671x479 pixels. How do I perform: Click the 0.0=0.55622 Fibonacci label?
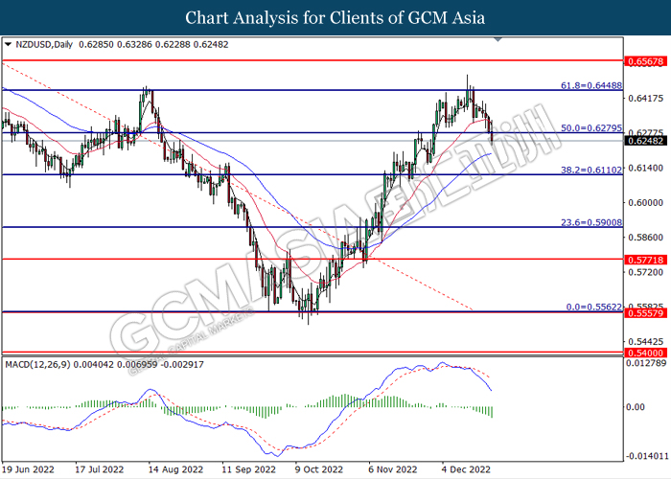pyautogui.click(x=594, y=307)
